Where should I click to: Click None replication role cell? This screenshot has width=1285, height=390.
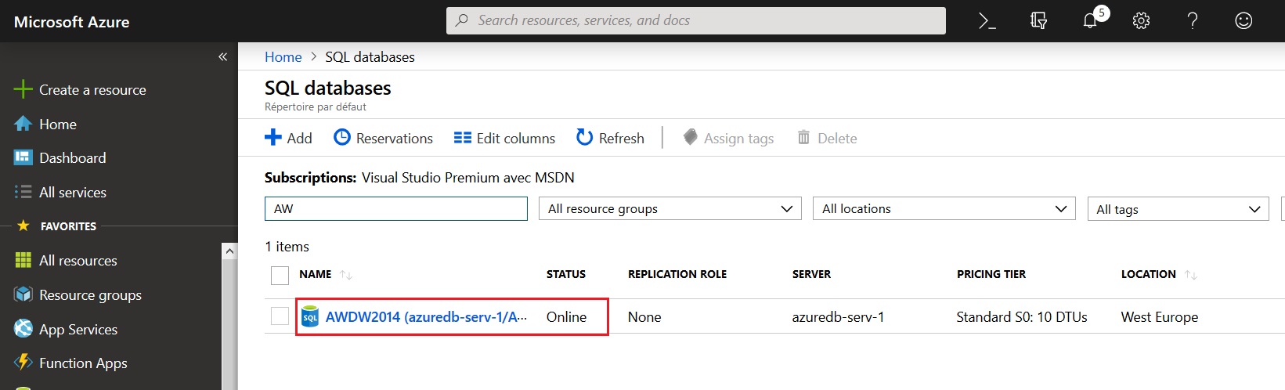coord(644,316)
